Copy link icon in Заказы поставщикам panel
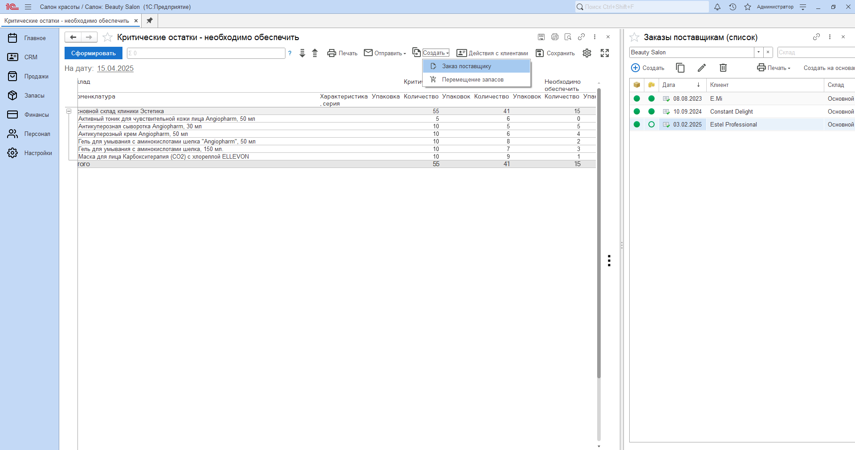The height and width of the screenshot is (450, 855). [816, 37]
